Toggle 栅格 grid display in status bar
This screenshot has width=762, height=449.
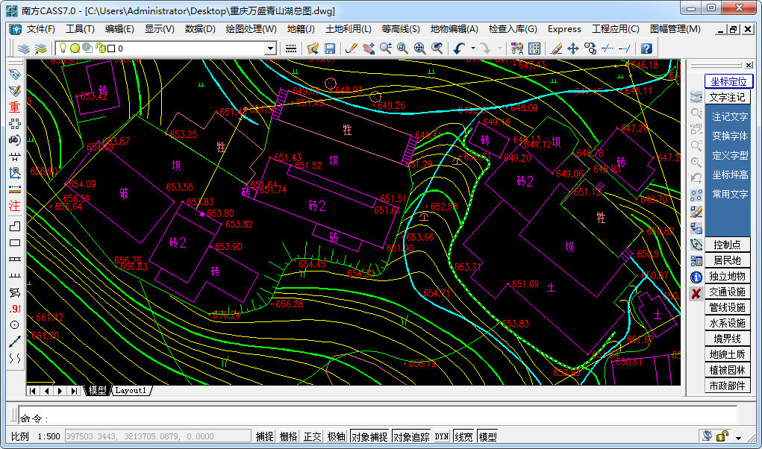coord(288,436)
